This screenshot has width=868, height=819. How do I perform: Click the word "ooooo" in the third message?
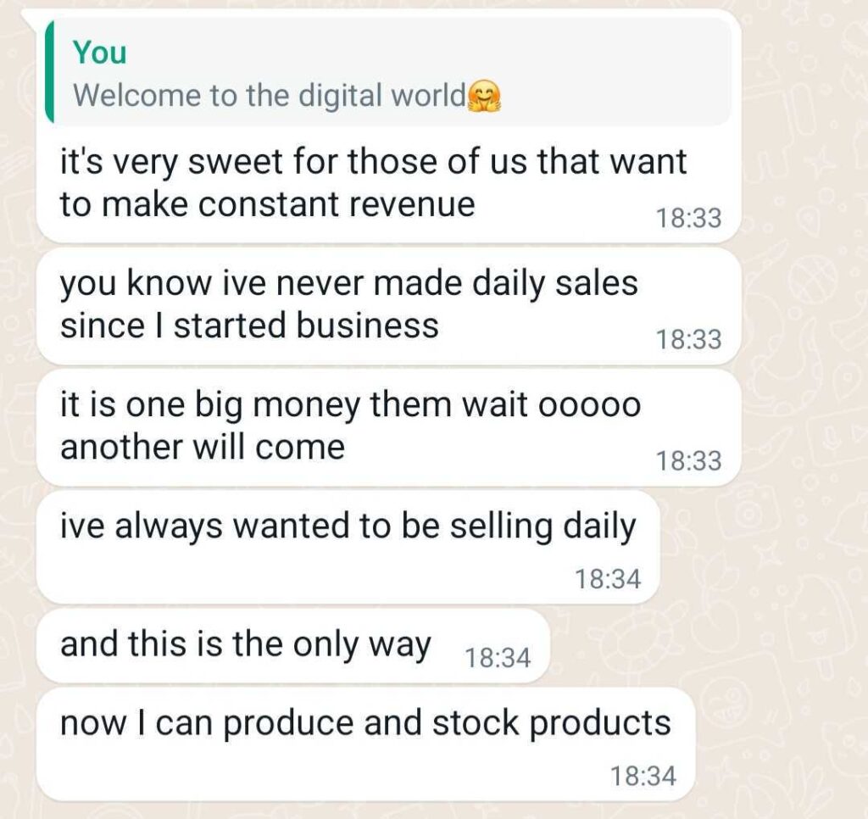pos(590,405)
